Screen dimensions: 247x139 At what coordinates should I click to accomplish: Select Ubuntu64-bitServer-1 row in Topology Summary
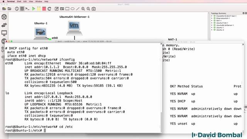(225, 25)
